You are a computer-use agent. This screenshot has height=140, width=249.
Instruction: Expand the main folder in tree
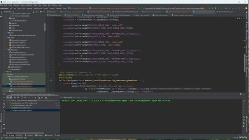coord(8,28)
